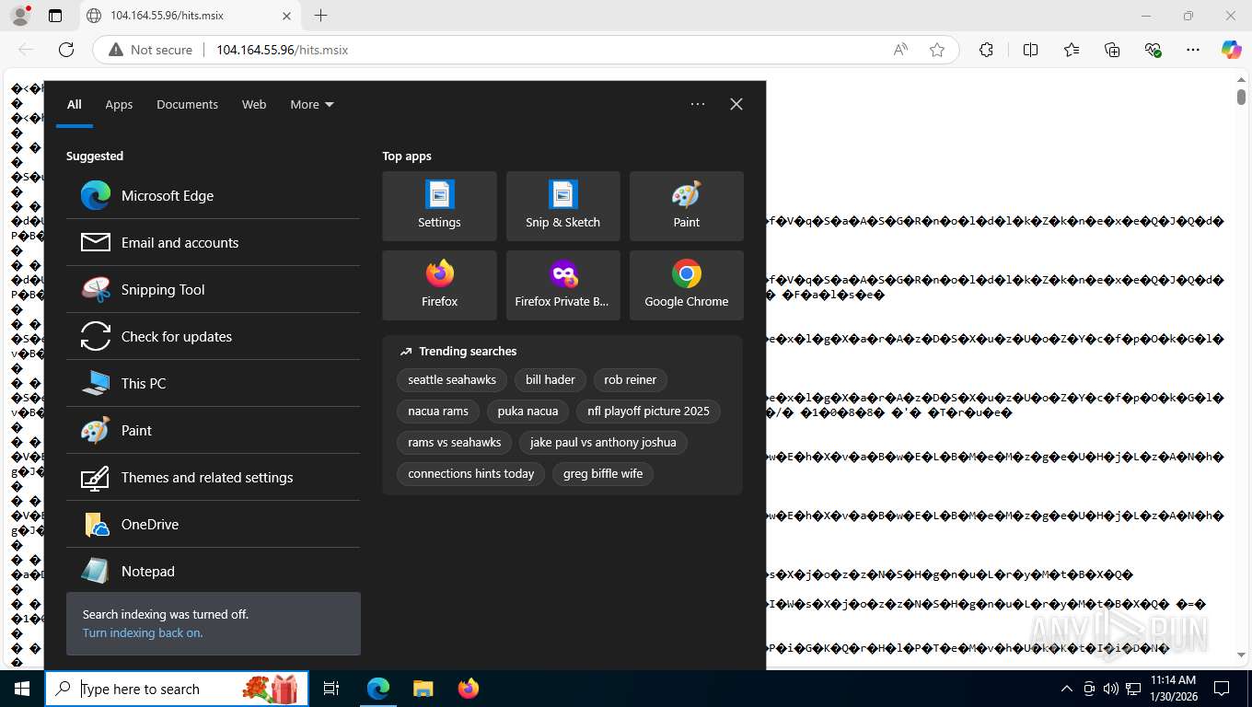Open Edge Settings and more menu
Image resolution: width=1252 pixels, height=707 pixels.
tap(1193, 50)
